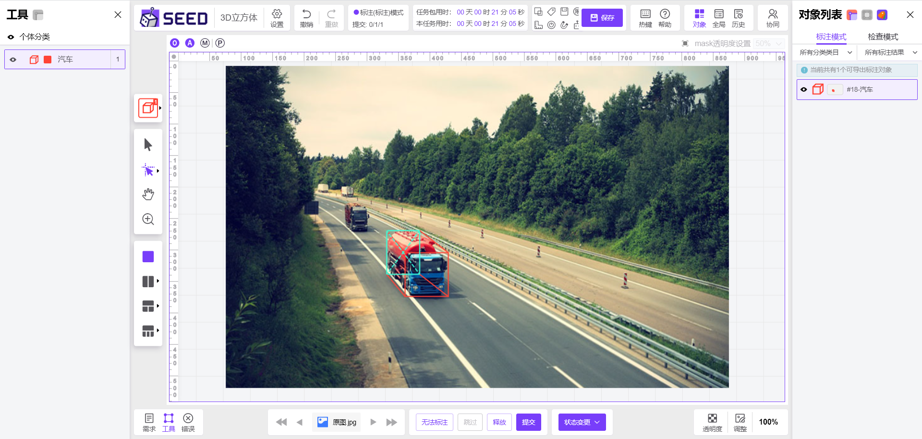
Task: Switch to 标注模式 tab
Action: coord(831,37)
